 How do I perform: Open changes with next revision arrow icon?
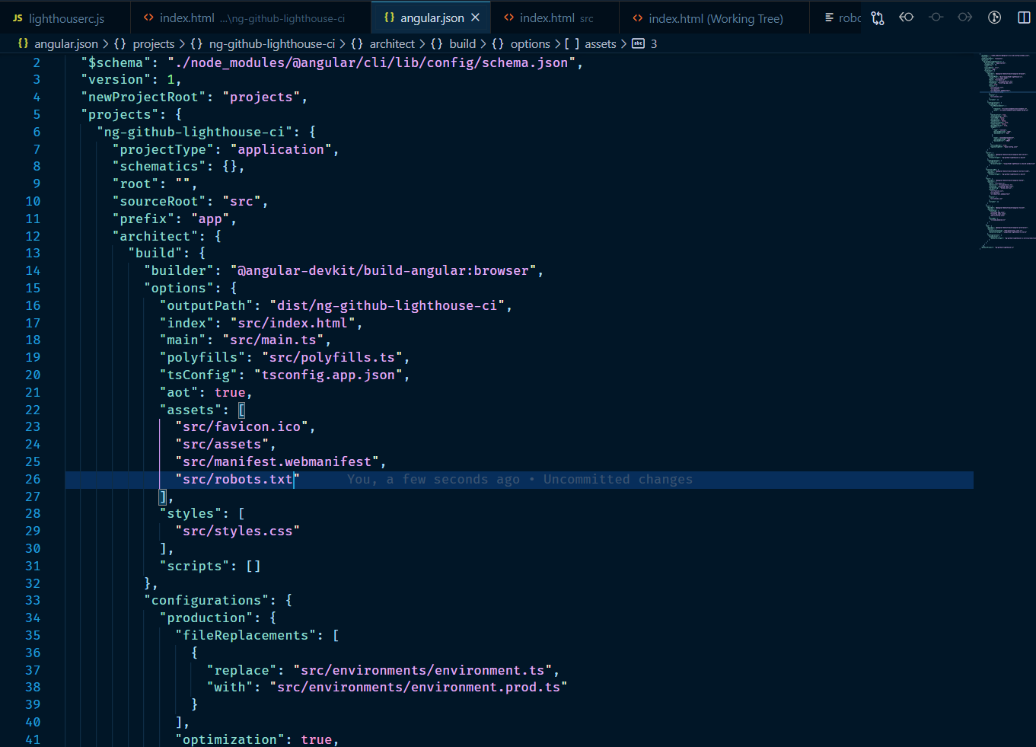(964, 18)
